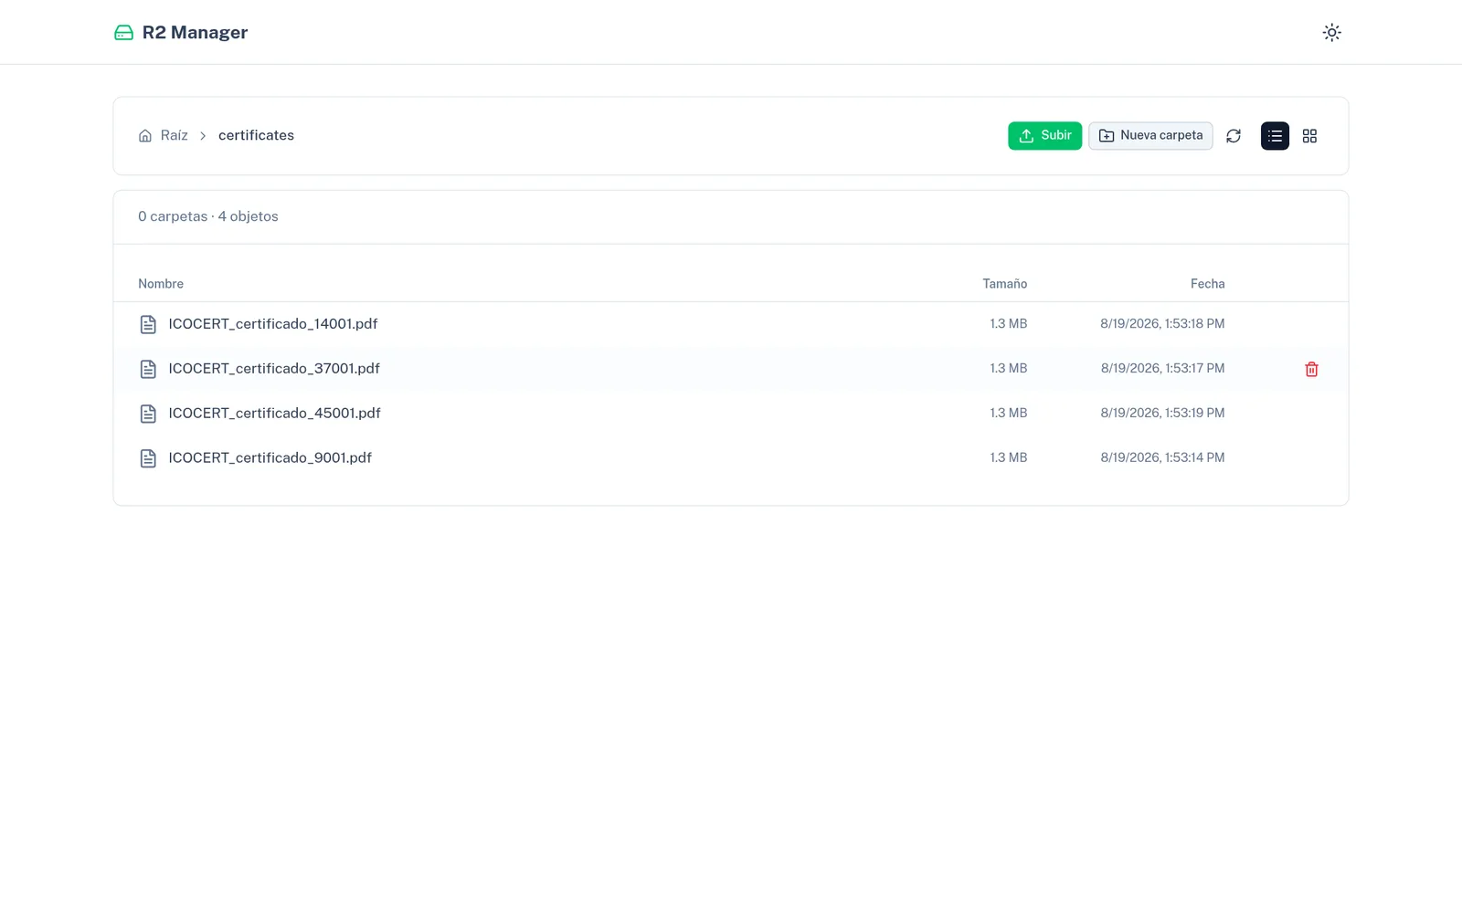Click the date 8/19/2026, 1:53:19 PM
Screen dimensions: 1462x913
[1162, 414]
